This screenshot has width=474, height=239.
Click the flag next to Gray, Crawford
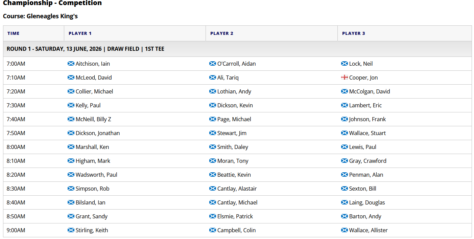(345, 161)
